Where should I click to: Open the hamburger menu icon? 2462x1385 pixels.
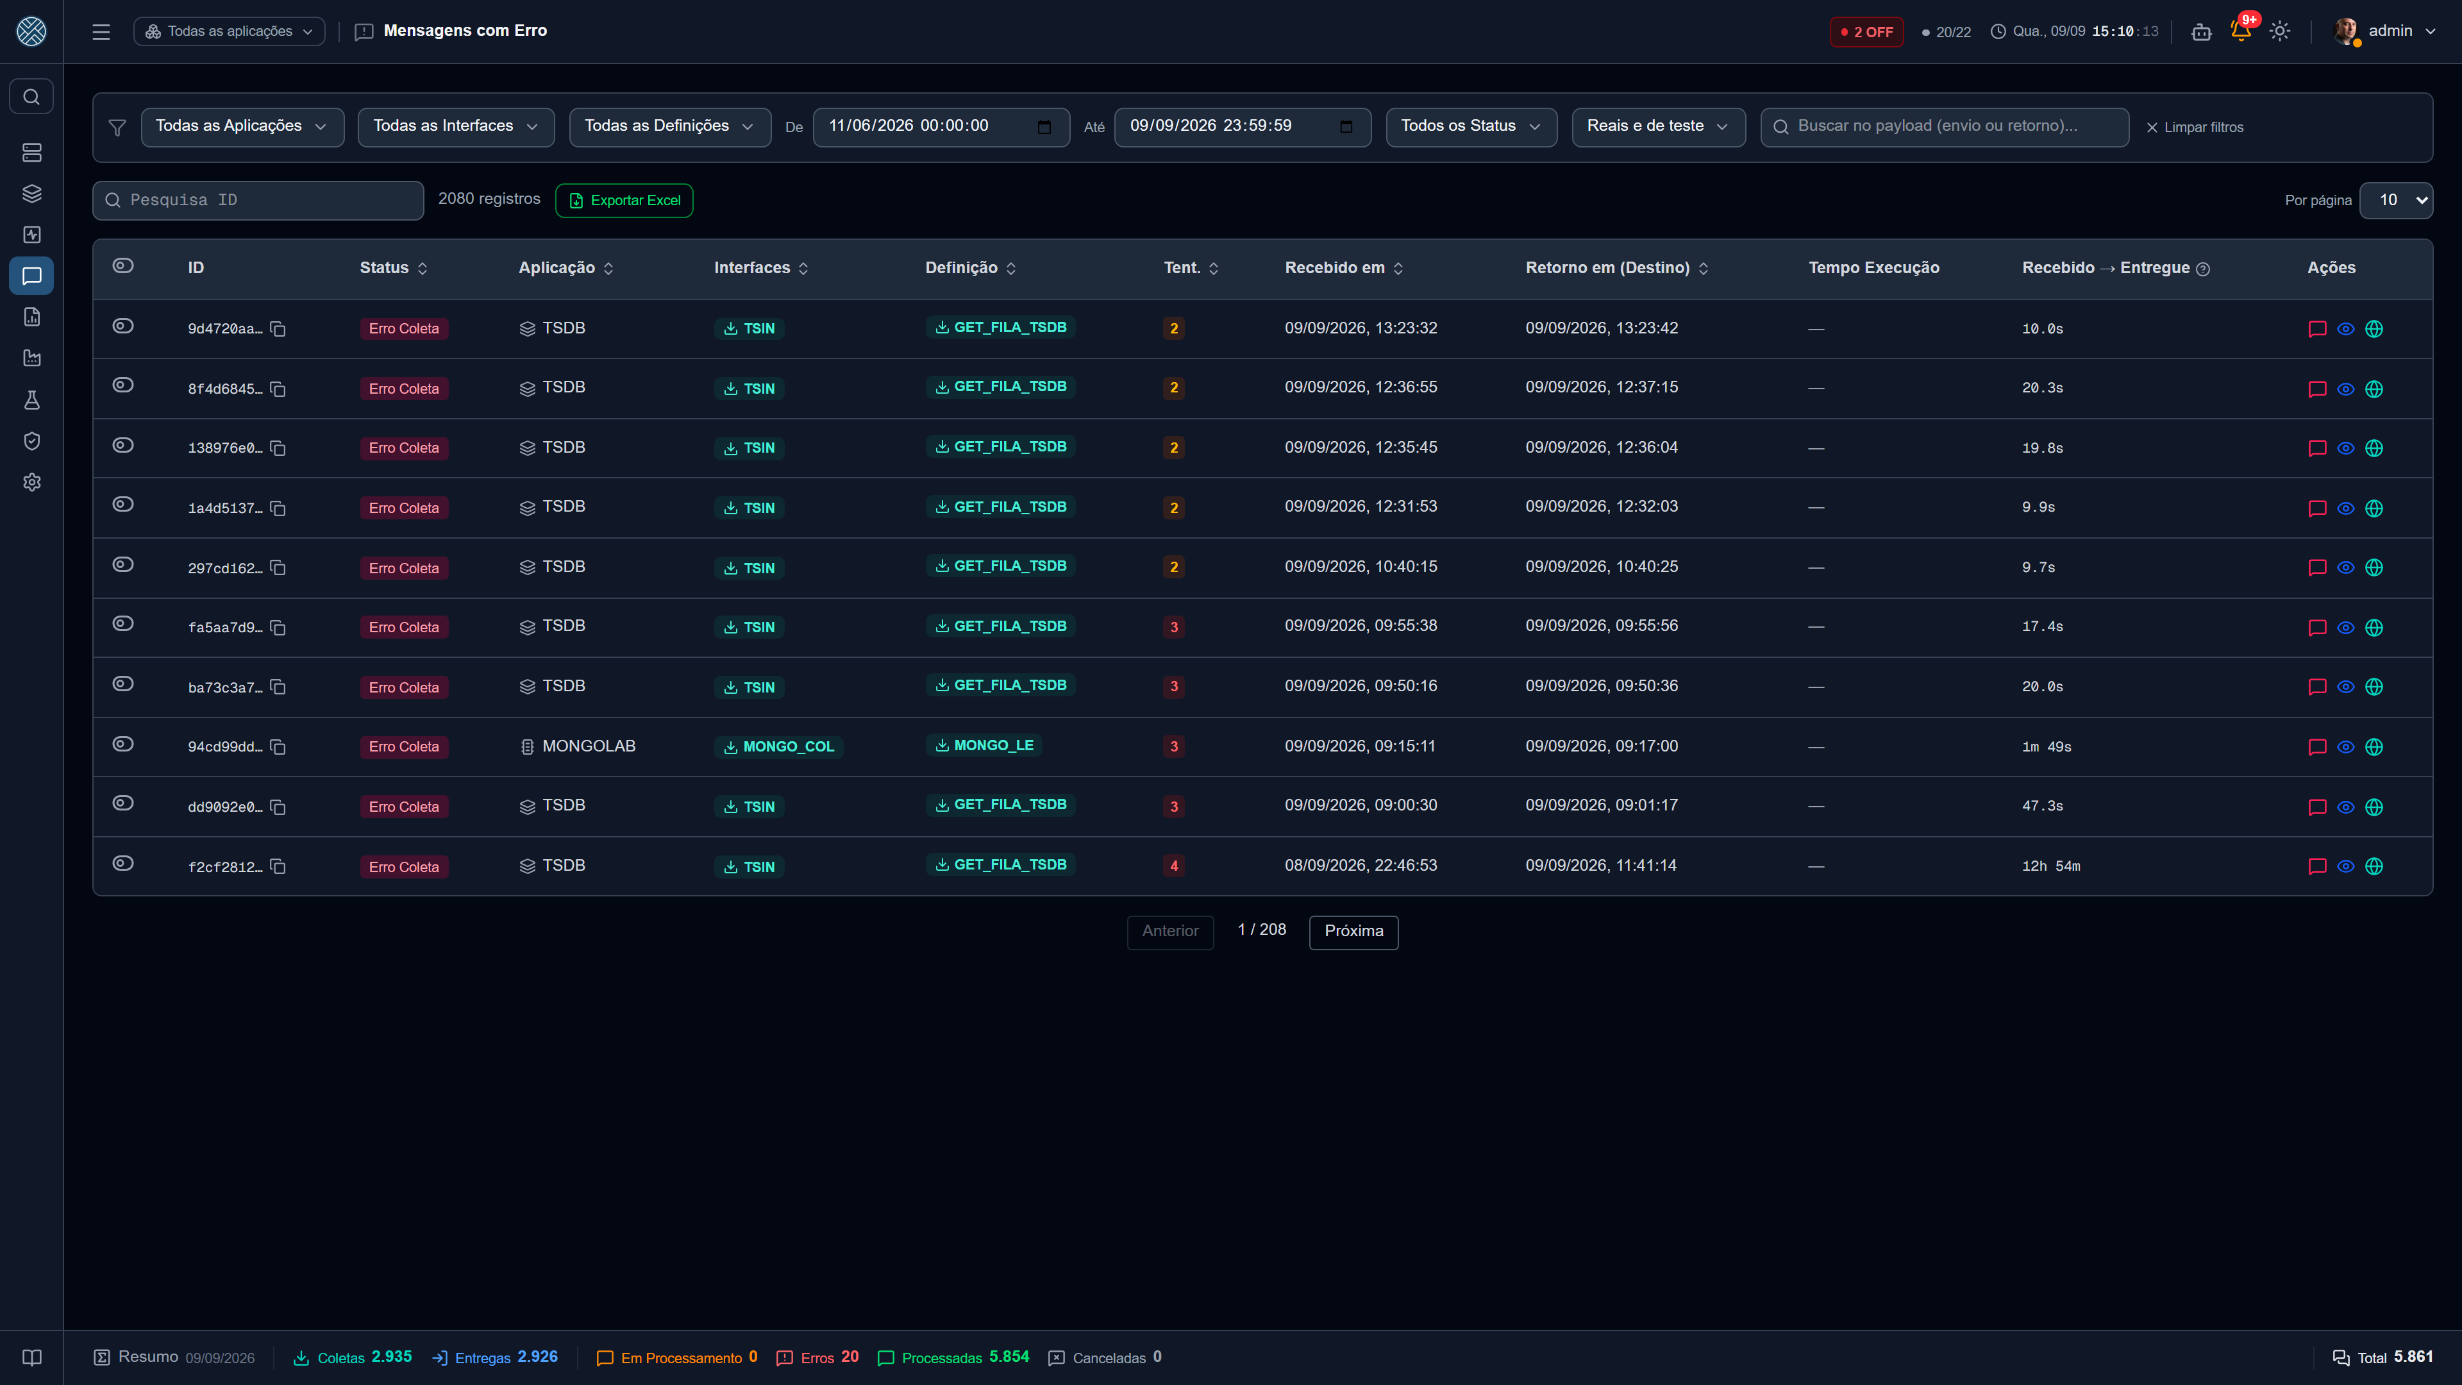coord(101,31)
